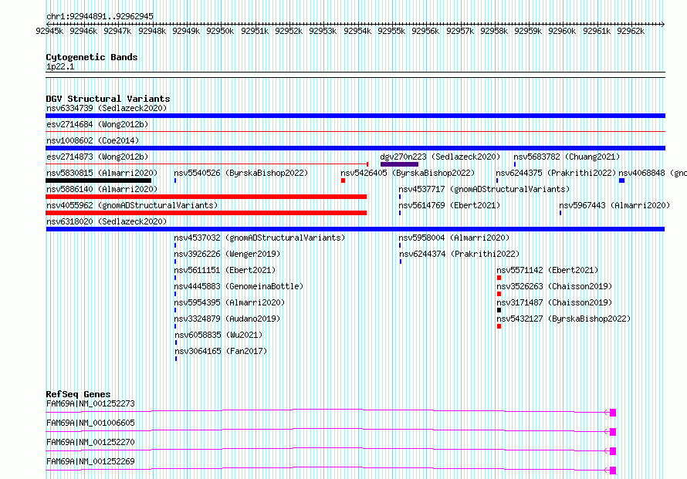Open variant esv2714873 (Wong2012b) label
The width and height of the screenshot is (687, 479).
click(97, 157)
